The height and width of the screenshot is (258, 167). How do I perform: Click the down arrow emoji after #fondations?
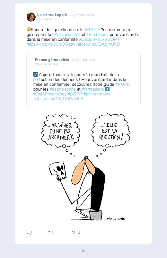107,89
